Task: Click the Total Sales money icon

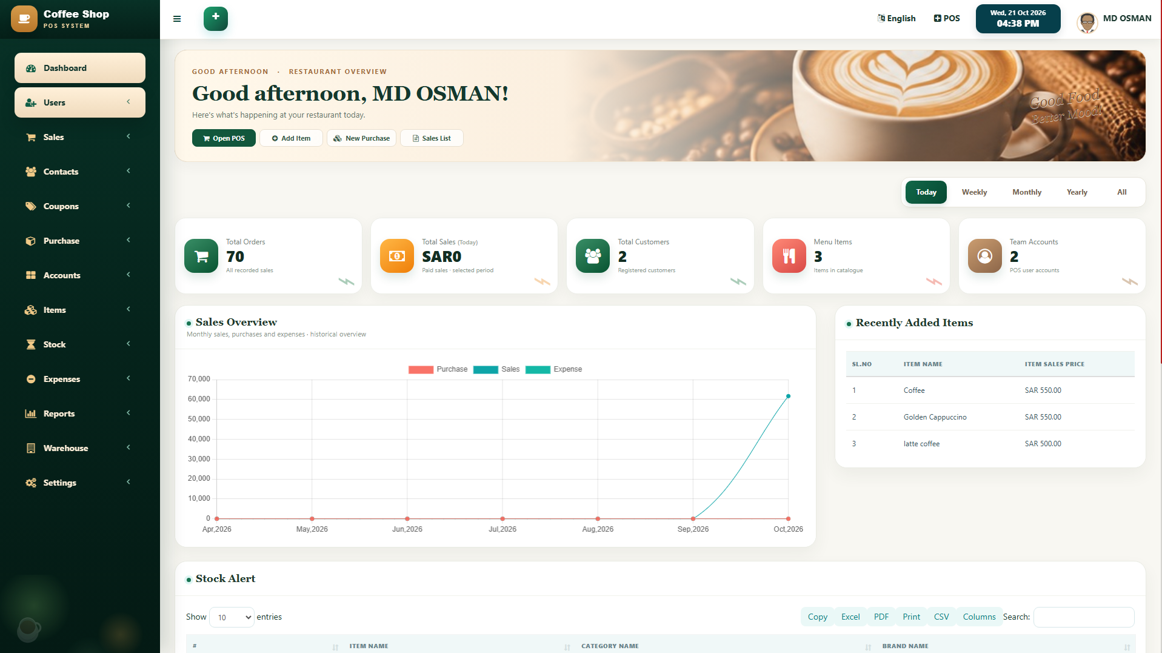Action: tap(397, 256)
